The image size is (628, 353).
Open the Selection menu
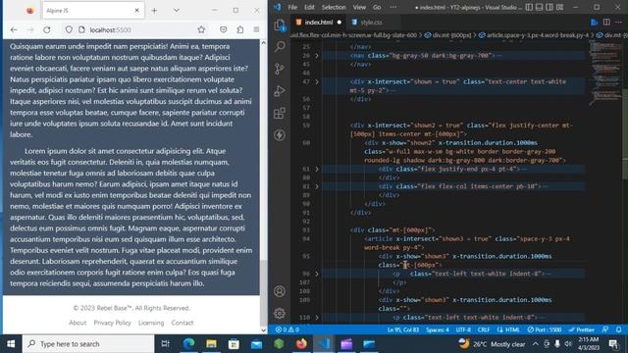[334, 7]
